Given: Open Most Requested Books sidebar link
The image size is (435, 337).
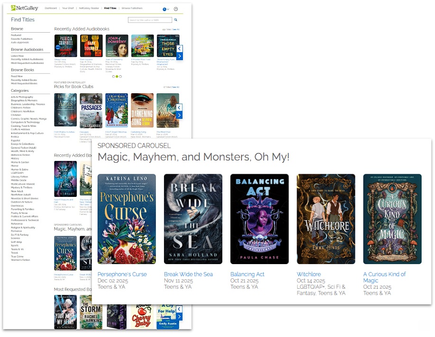Looking at the screenshot, I should (24, 83).
